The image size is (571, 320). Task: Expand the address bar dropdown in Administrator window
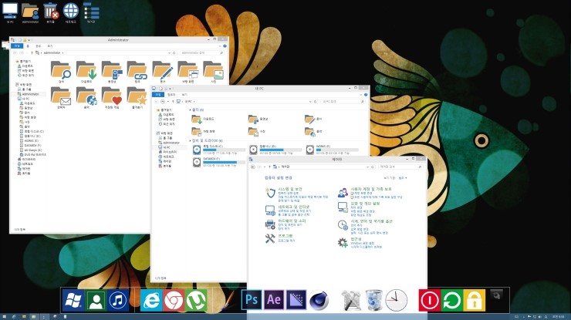169,53
